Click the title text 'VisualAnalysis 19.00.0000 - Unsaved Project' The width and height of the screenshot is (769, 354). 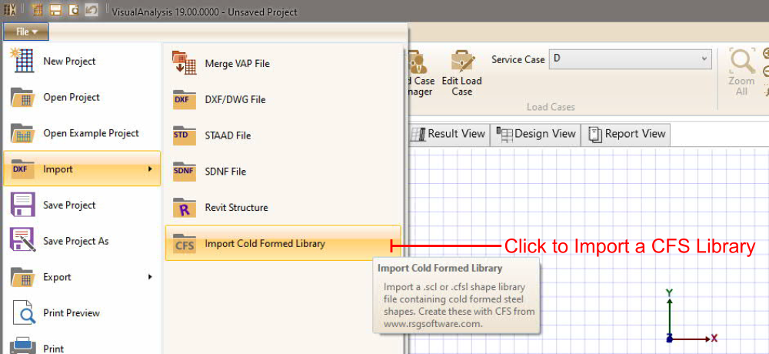(x=205, y=12)
